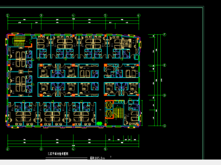Image resolution: width=221 pixels, height=165 pixels.
Task: Select the lower elevator shaft X symbol
Action: [109, 114]
